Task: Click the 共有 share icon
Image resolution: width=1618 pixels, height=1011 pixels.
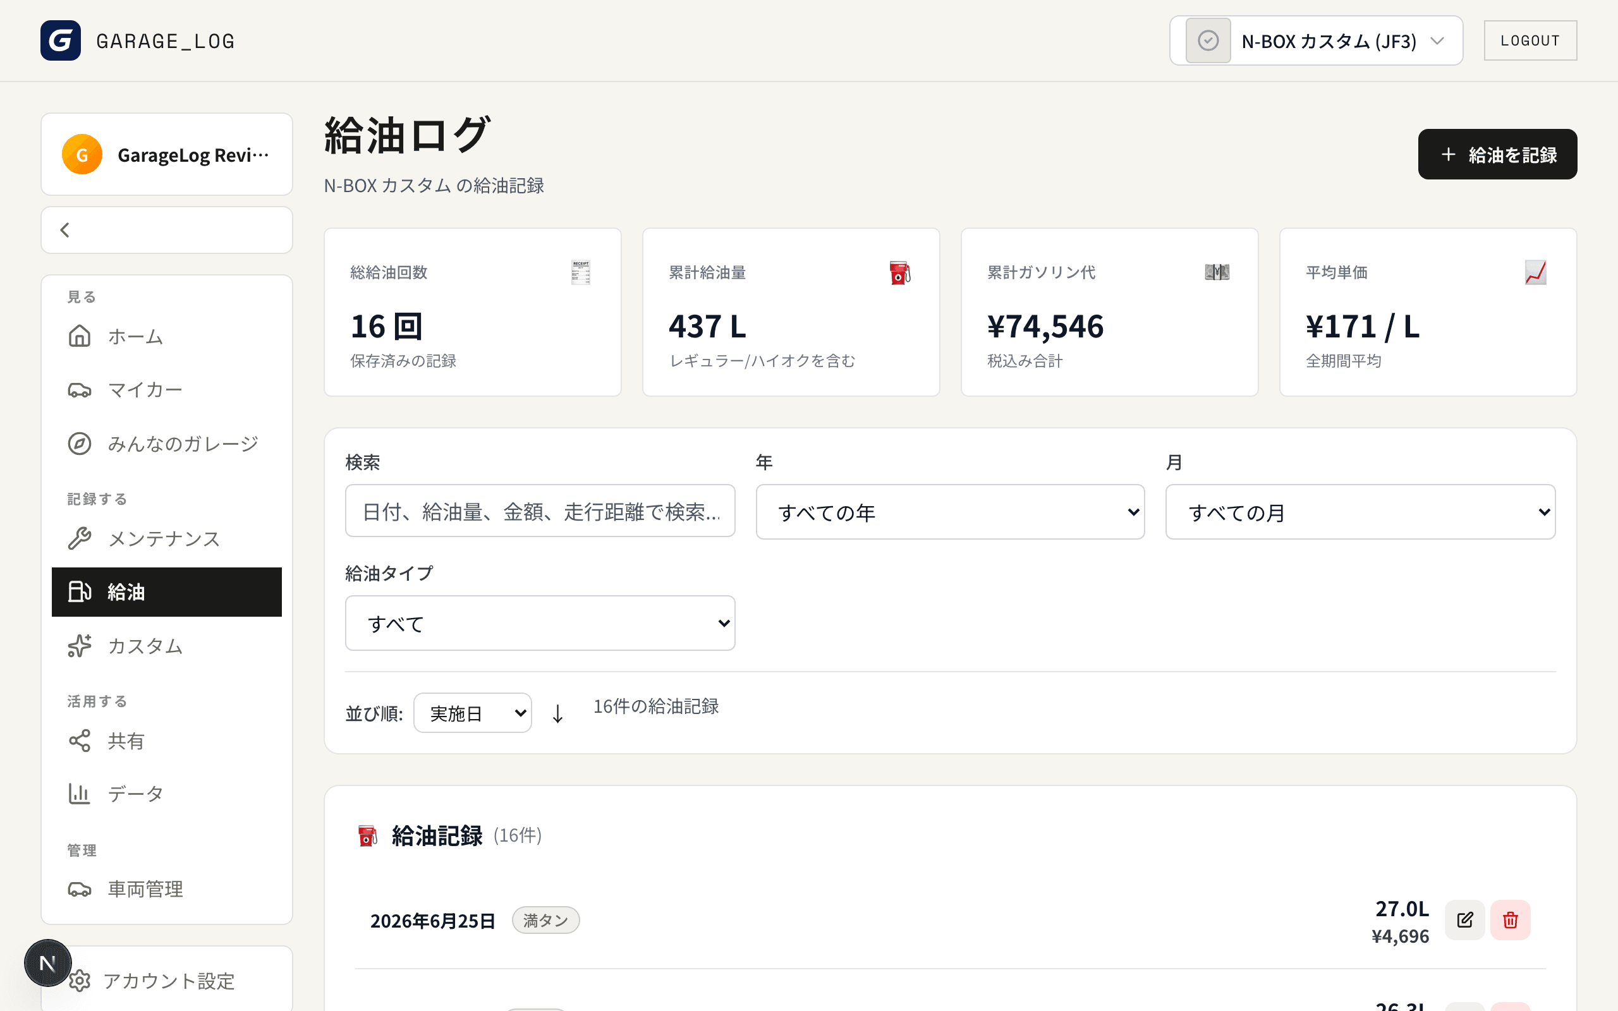Action: coord(80,741)
